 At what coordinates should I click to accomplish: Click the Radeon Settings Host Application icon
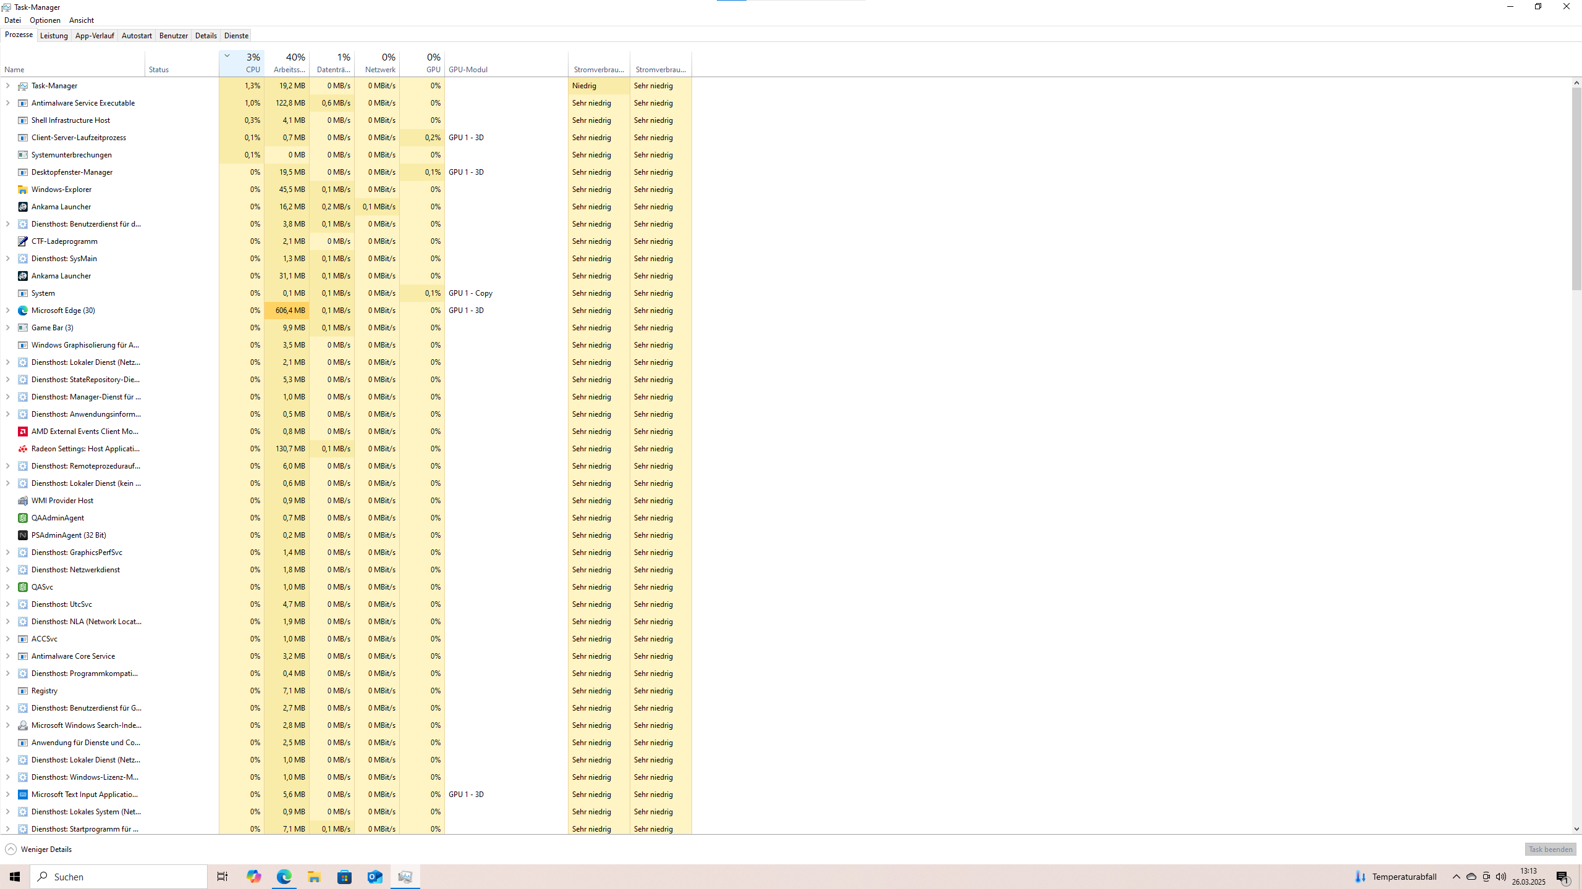tap(23, 449)
